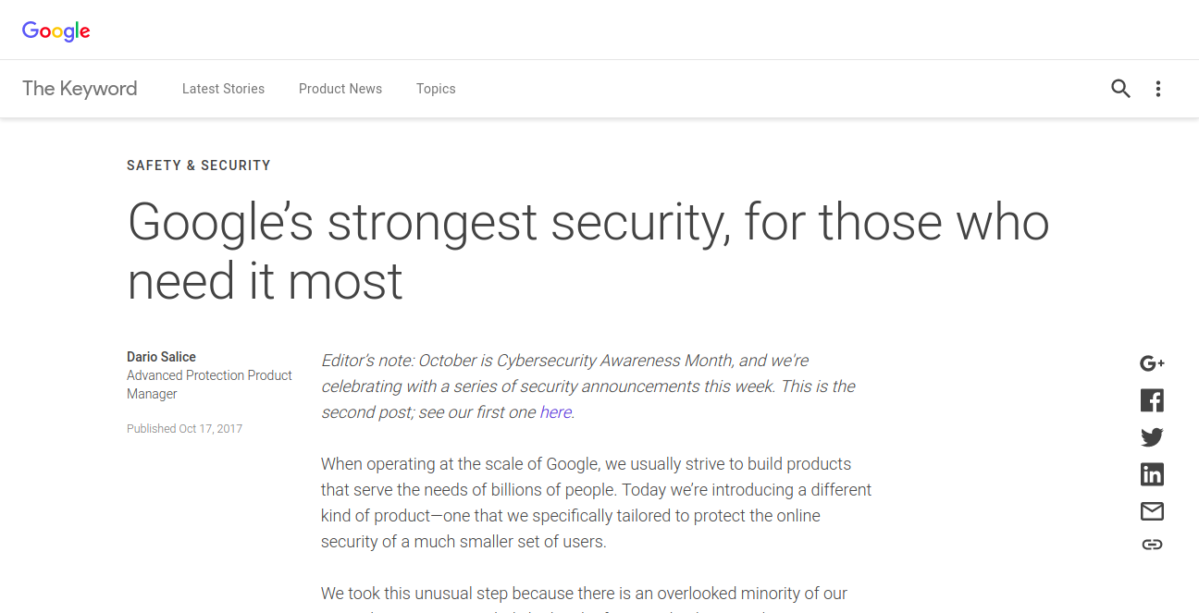1199x613 pixels.
Task: Copy the article link with chain icon
Action: click(1152, 545)
